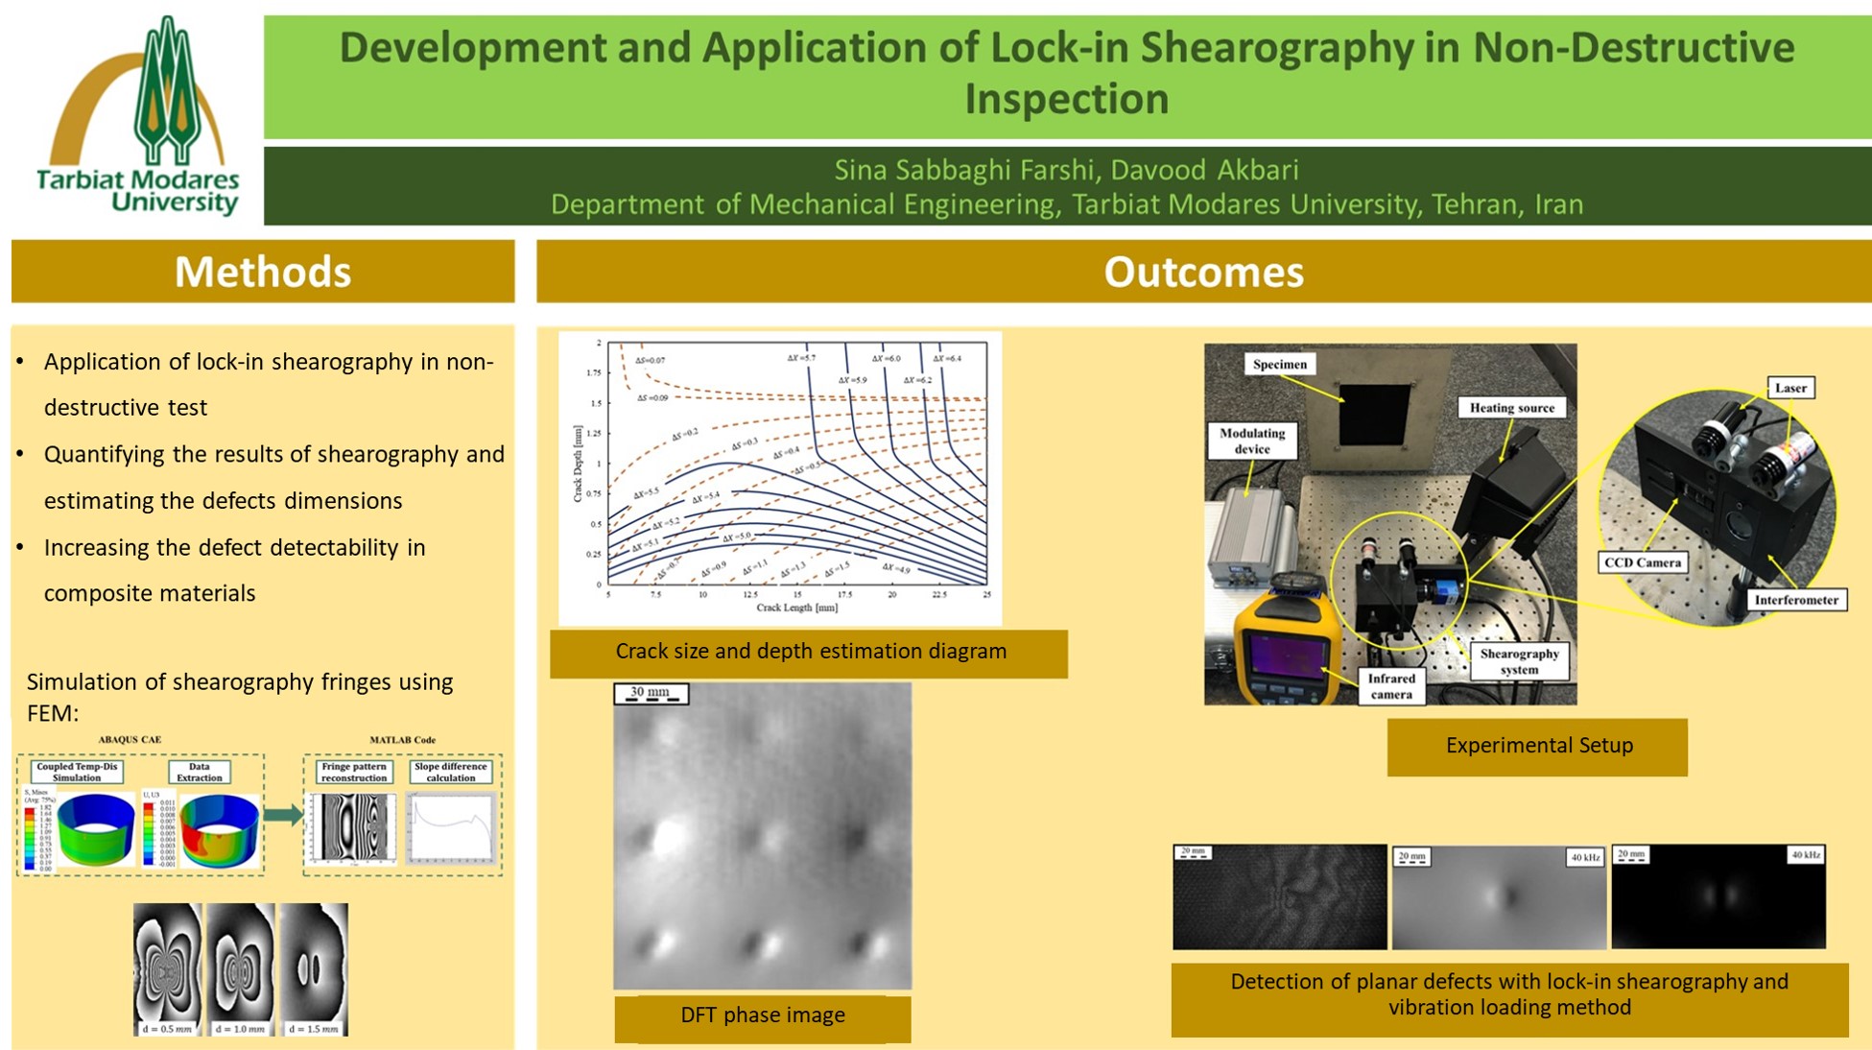The image size is (1872, 1050).
Task: Click the CCD Camera label
Action: coord(1643,562)
